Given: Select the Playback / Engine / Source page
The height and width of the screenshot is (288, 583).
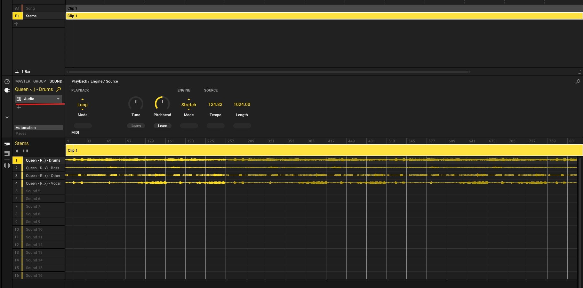Looking at the screenshot, I should (x=95, y=81).
